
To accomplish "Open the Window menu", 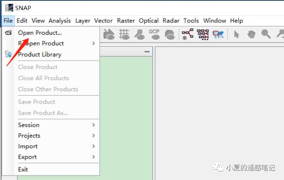I will pyautogui.click(x=215, y=21).
